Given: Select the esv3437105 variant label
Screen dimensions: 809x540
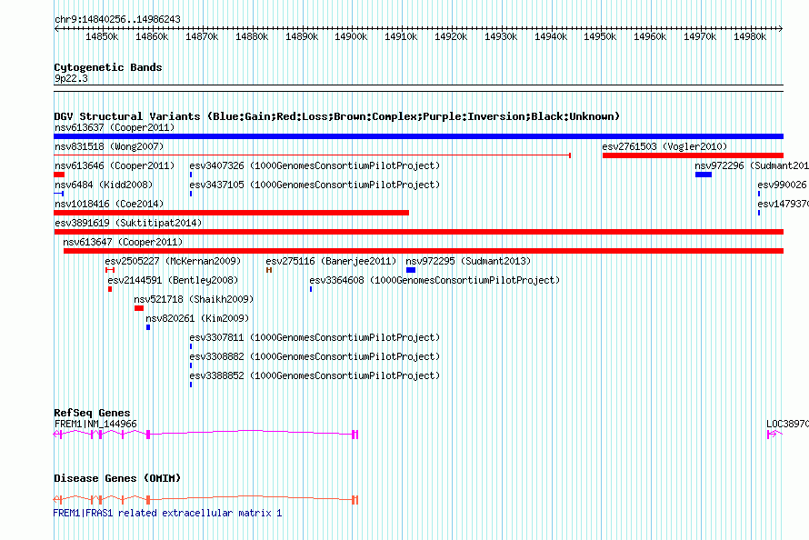Looking at the screenshot, I should pyautogui.click(x=315, y=185).
